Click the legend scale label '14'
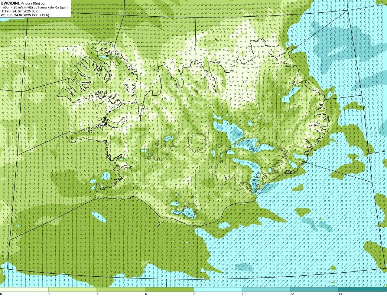This screenshot has height=296, width=387. 340,294
